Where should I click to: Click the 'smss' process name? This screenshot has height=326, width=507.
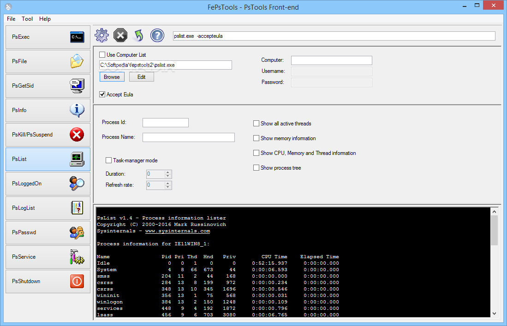click(103, 276)
